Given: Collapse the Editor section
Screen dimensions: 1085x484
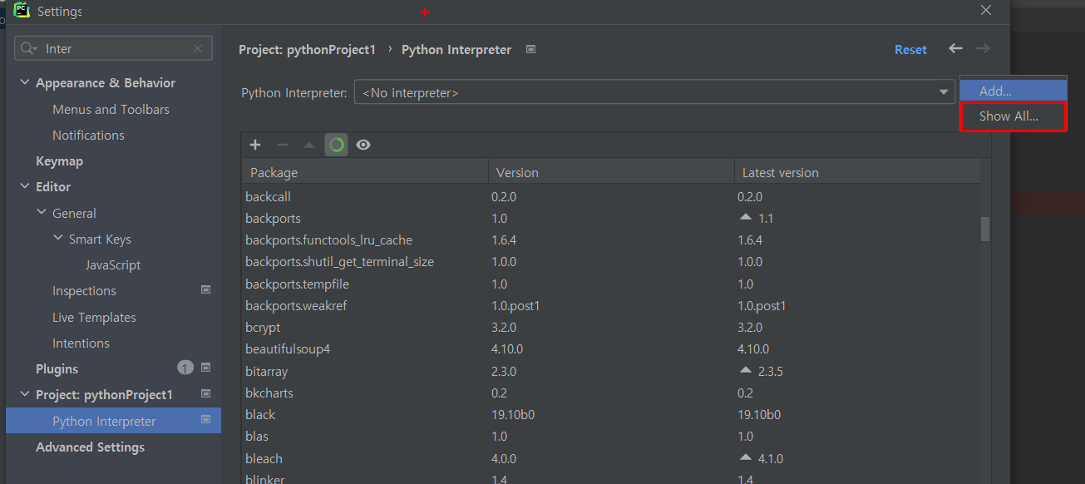Looking at the screenshot, I should 25,186.
